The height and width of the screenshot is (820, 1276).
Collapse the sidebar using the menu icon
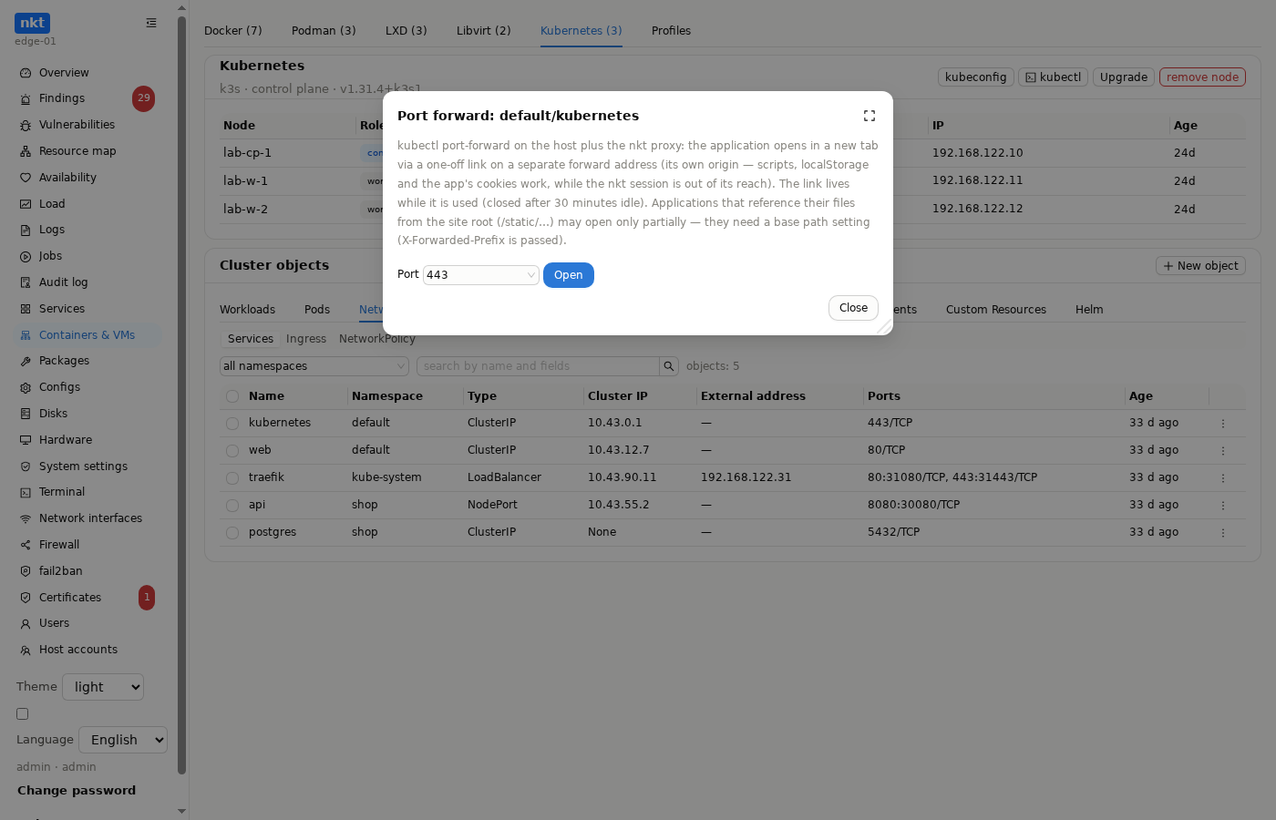[151, 23]
